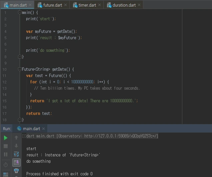Screen dimensions: 212x177
Task: Close the main.dart editor tab
Action: tap(30, 5)
